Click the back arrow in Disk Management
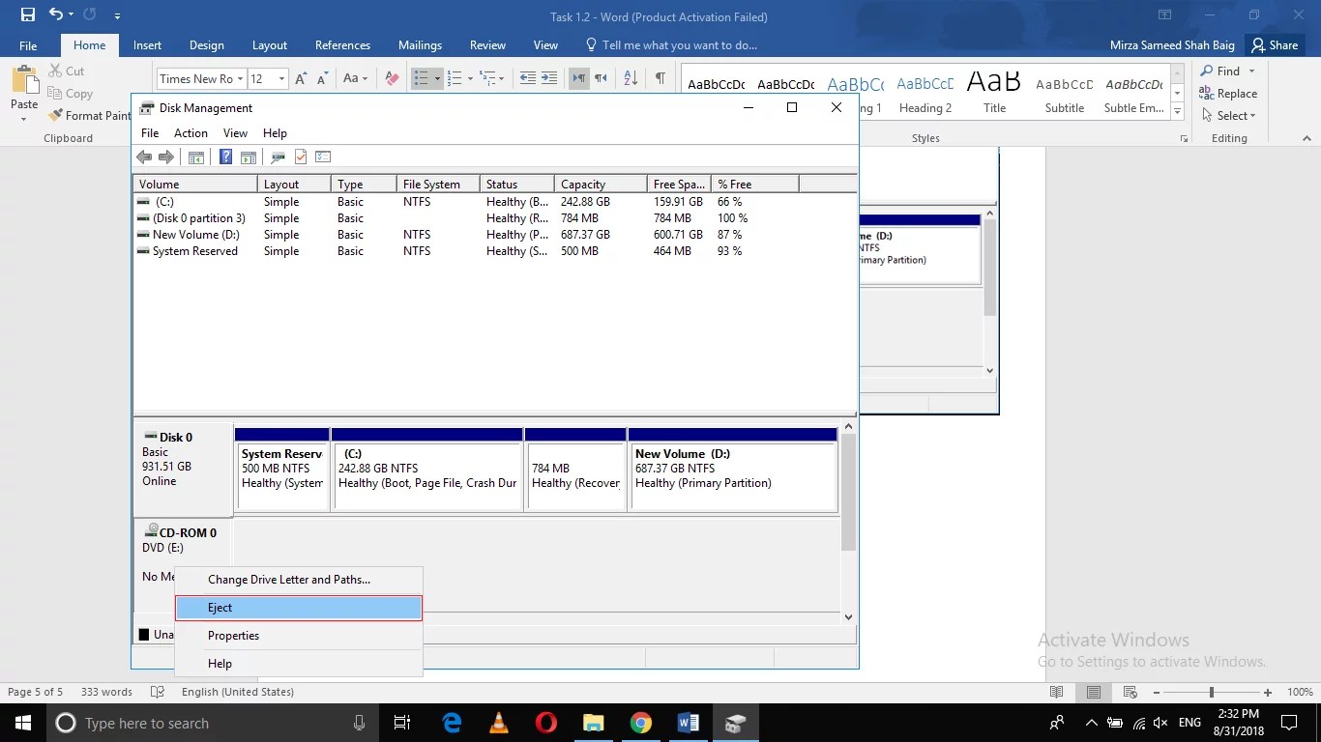Image resolution: width=1321 pixels, height=742 pixels. coord(143,157)
